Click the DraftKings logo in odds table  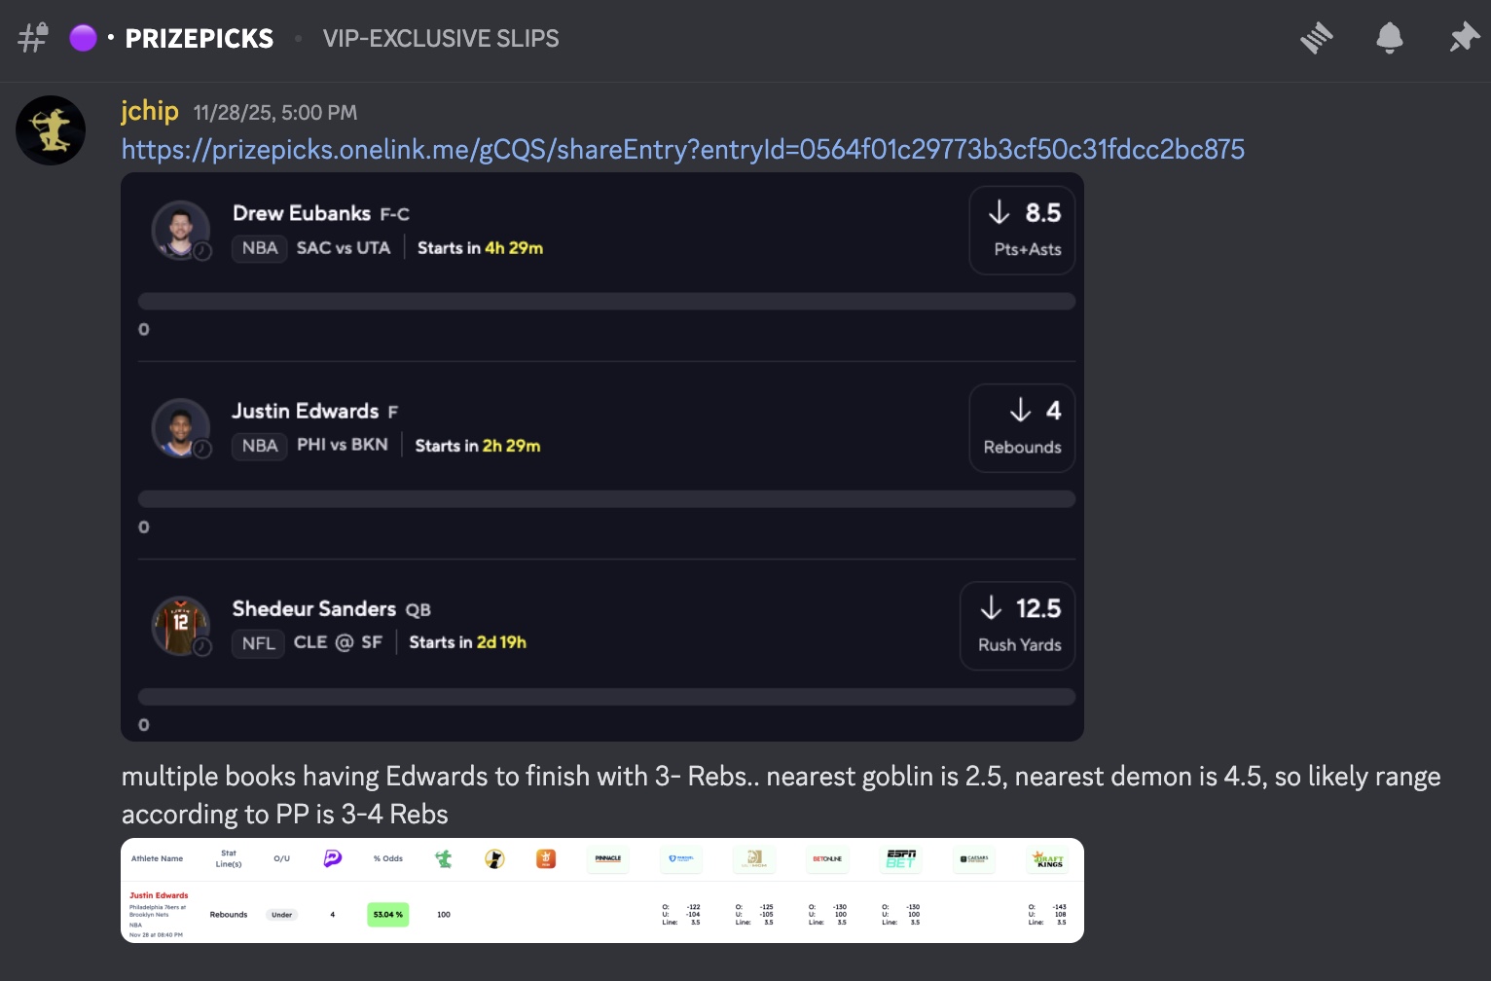point(1048,858)
